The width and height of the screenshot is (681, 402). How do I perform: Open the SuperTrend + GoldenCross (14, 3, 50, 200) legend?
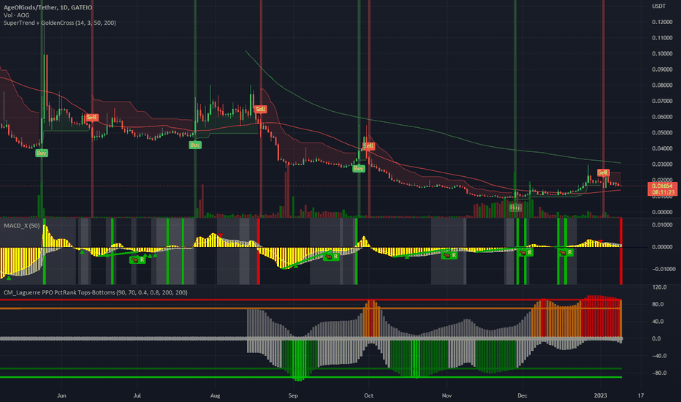pos(59,23)
